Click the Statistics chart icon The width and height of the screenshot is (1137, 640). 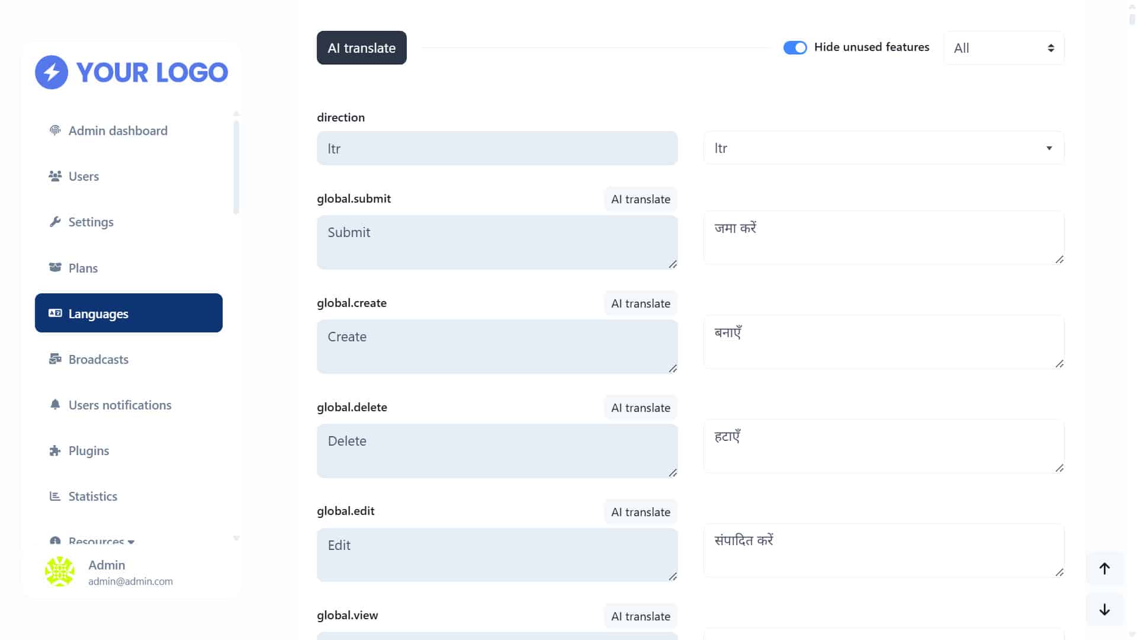[x=55, y=496]
